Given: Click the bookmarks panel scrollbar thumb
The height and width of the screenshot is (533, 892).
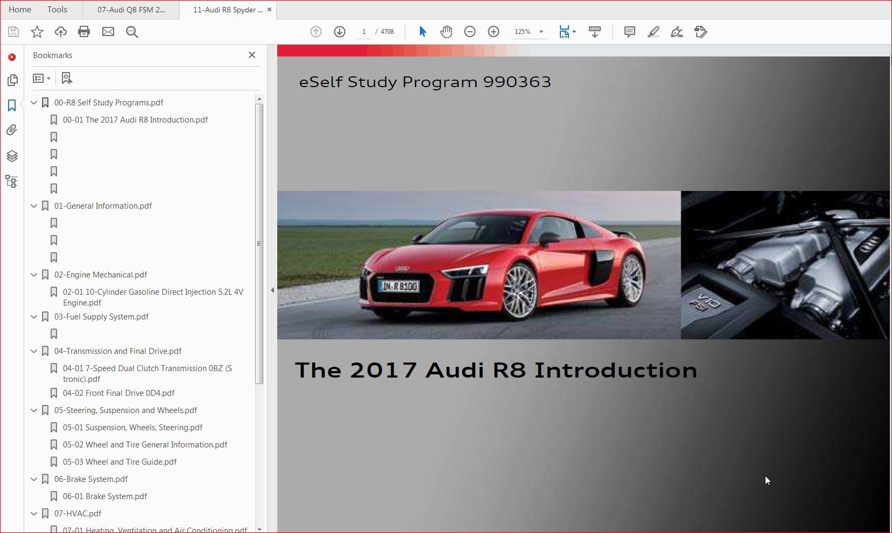Looking at the screenshot, I should pyautogui.click(x=259, y=244).
